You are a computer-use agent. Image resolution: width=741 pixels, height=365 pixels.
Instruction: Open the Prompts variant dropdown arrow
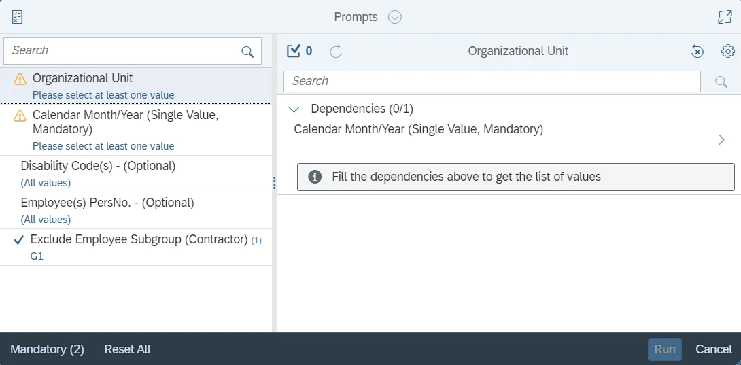pyautogui.click(x=395, y=17)
